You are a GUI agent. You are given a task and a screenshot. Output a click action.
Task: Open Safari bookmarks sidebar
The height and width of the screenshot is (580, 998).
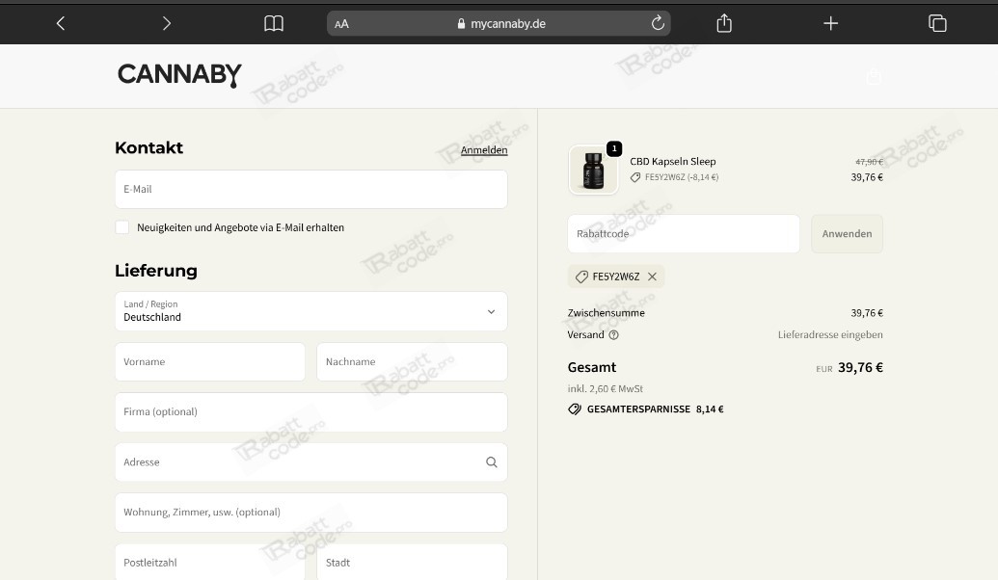[x=274, y=23]
